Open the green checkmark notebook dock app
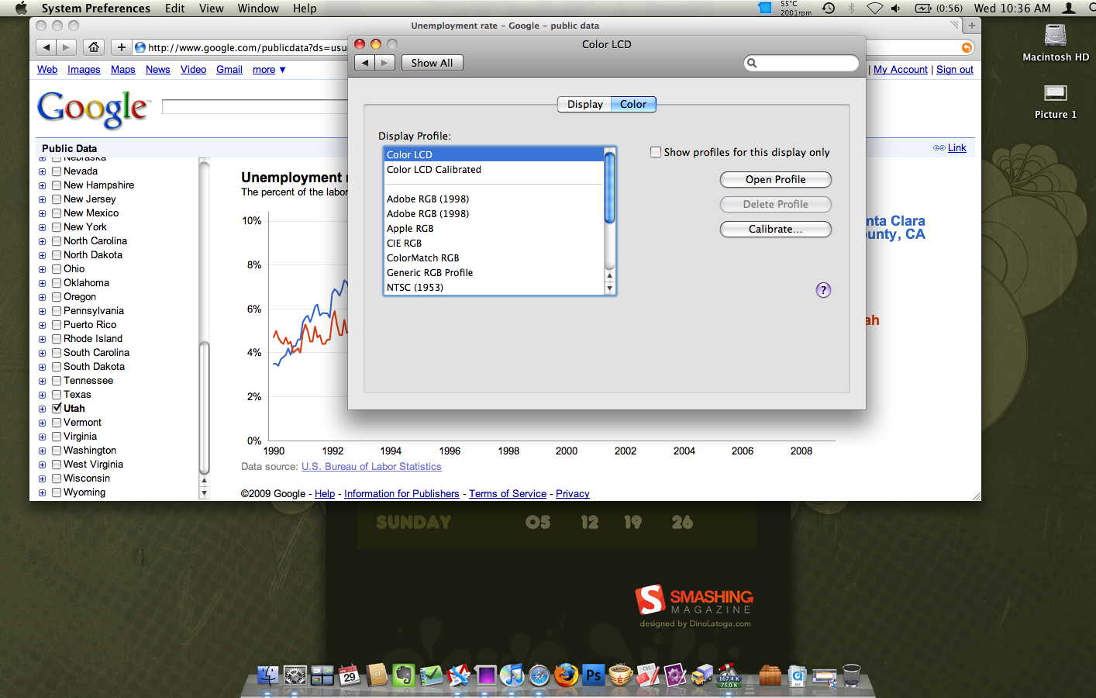Viewport: 1096px width, 698px height. click(x=431, y=676)
